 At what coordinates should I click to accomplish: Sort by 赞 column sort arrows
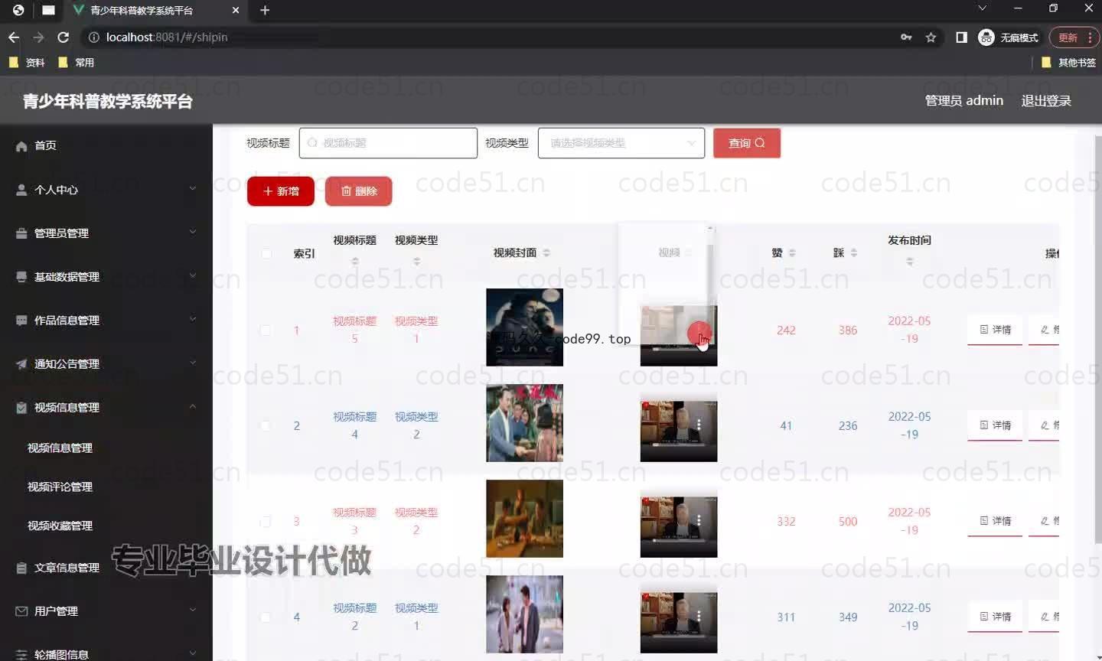(792, 252)
